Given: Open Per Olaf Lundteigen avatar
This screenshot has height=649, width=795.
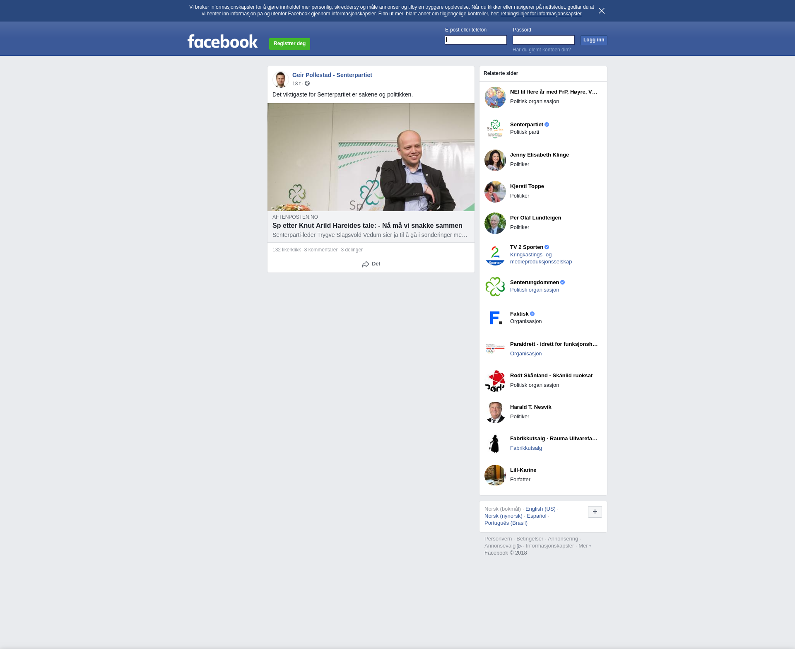Looking at the screenshot, I should 495,223.
